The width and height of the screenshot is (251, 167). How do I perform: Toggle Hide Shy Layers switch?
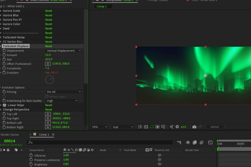(x=188, y=142)
